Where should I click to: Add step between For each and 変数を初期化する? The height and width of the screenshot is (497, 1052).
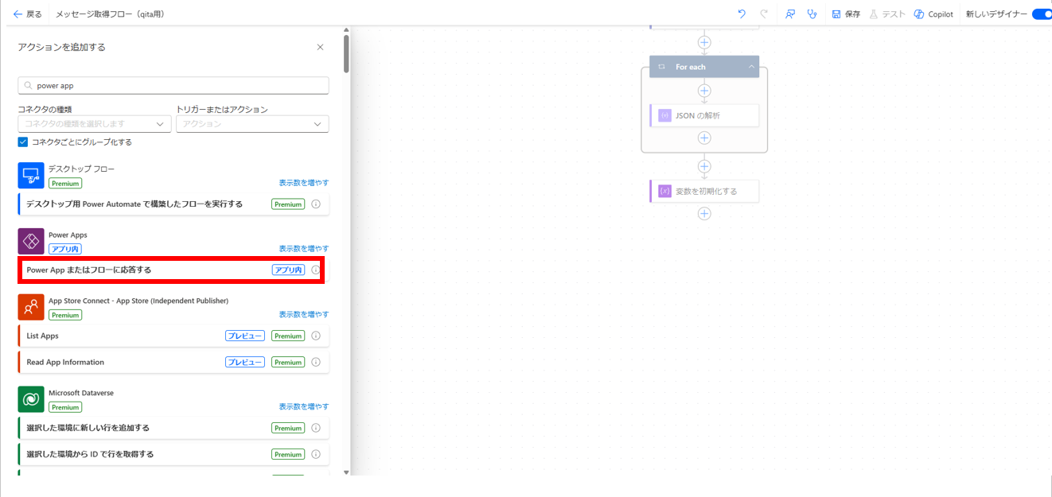click(x=704, y=166)
